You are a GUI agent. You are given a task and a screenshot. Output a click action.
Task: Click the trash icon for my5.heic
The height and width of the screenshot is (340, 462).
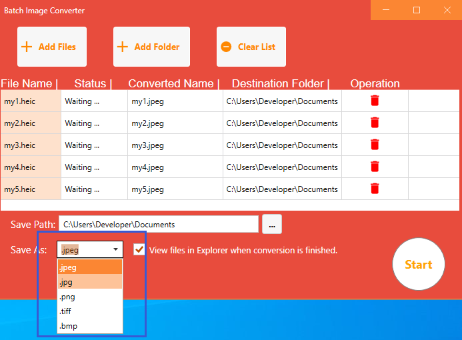375,189
